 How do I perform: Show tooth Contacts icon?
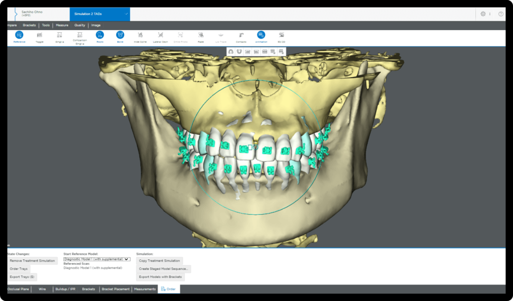pyautogui.click(x=241, y=35)
